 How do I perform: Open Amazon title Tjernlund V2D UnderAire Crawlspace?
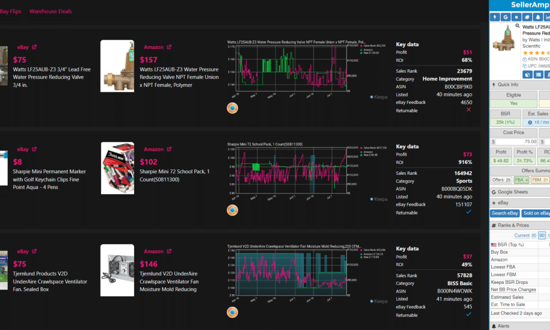[x=169, y=281]
